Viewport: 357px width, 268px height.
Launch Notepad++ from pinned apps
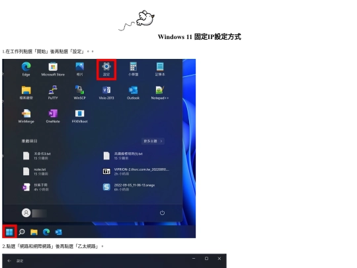160,93
